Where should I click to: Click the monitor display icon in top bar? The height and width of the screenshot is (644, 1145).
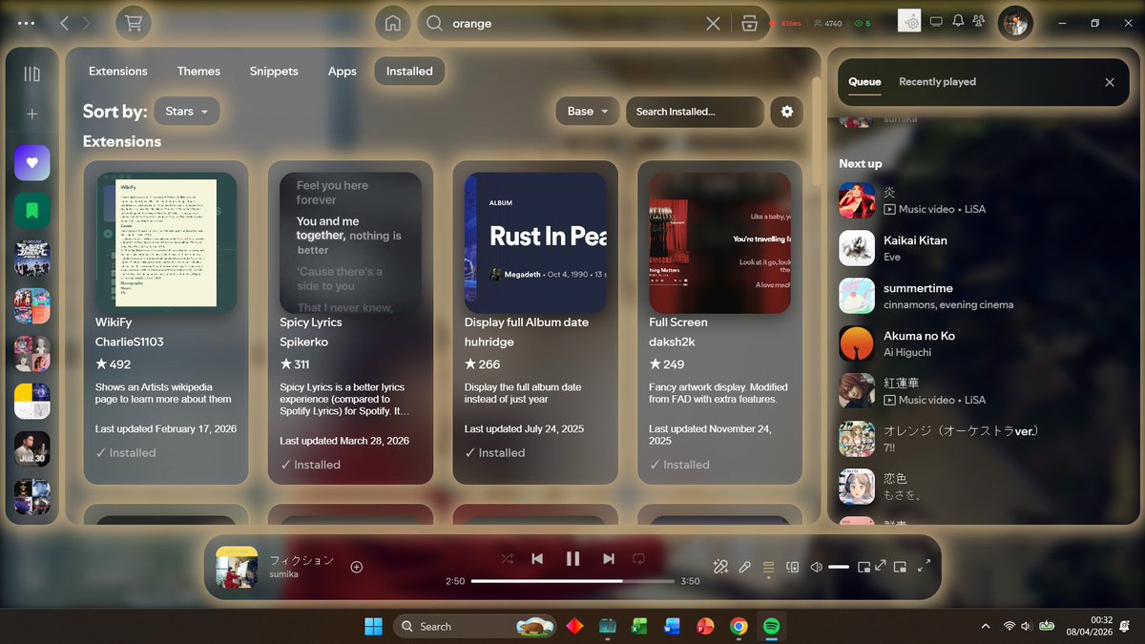click(936, 21)
